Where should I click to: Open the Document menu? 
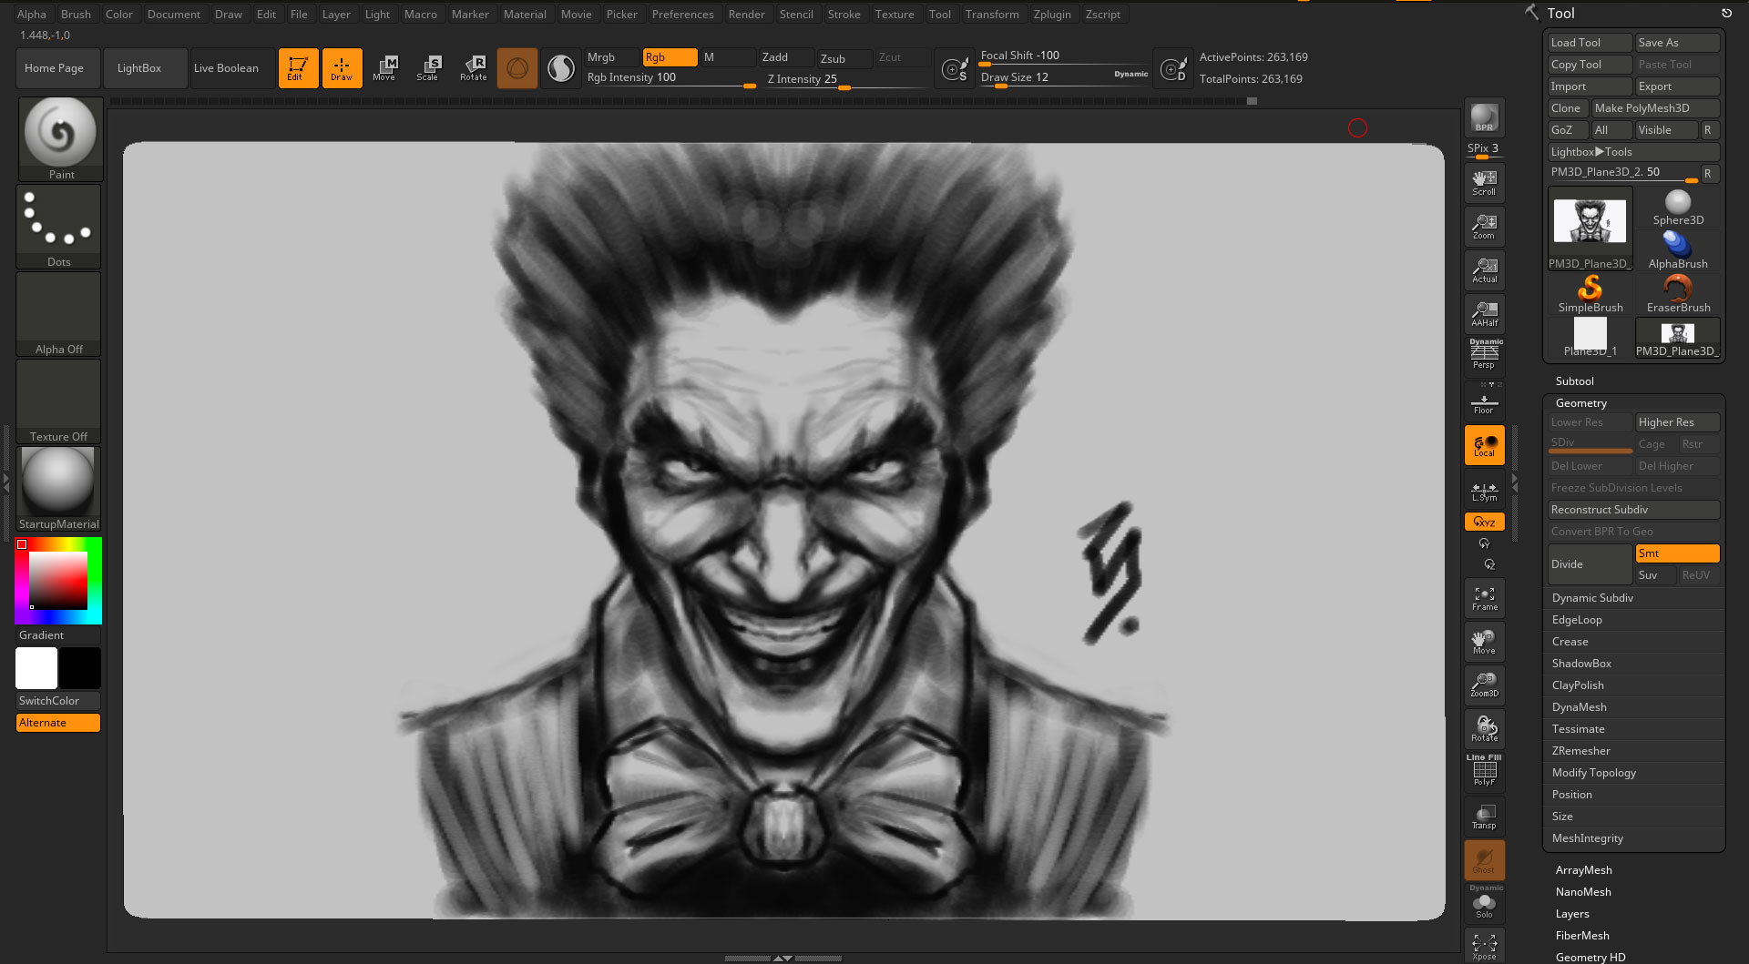[173, 14]
